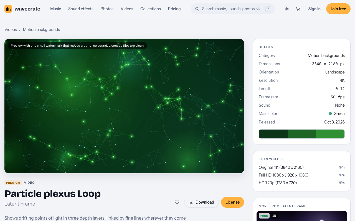Click the Oct 3, 2026 release date
The width and height of the screenshot is (355, 221).
click(334, 122)
